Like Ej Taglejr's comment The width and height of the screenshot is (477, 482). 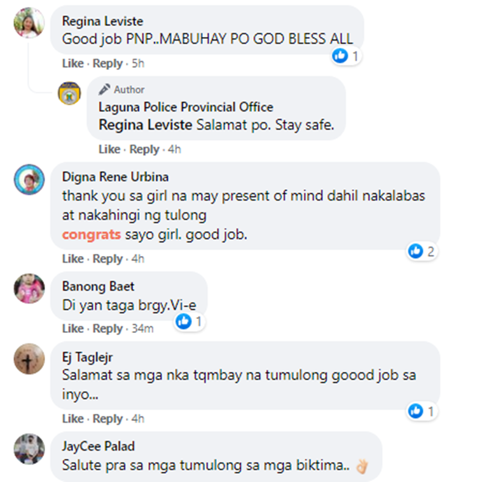73,419
